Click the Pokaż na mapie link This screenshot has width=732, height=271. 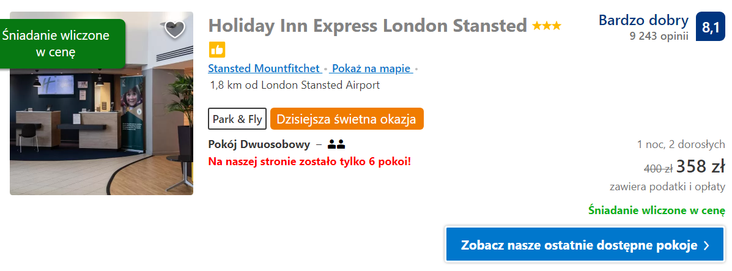click(x=371, y=69)
